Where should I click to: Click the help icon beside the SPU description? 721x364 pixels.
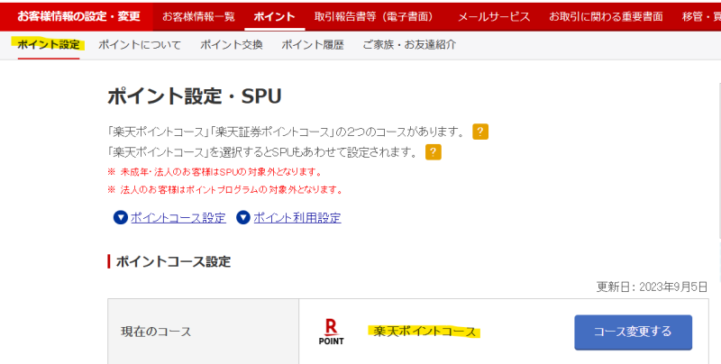(434, 151)
